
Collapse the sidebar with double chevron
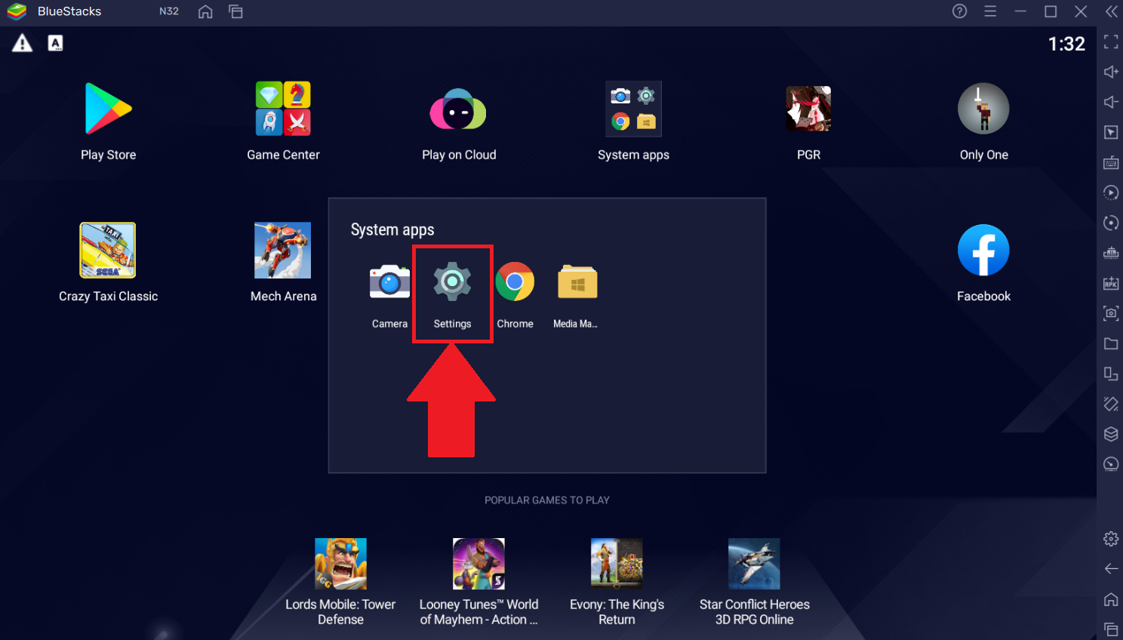(1112, 11)
